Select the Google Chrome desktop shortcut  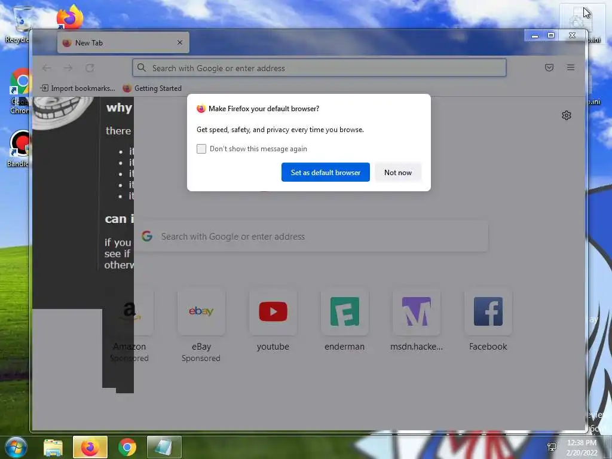pos(20,91)
